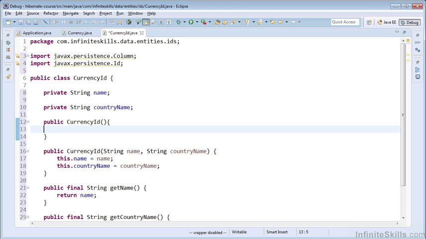Click the Open Perspective icon
Viewport: 426px width, 239px height.
click(x=369, y=22)
